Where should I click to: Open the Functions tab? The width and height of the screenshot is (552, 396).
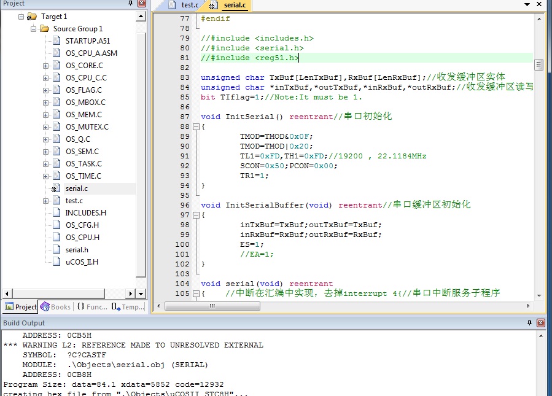(x=92, y=307)
